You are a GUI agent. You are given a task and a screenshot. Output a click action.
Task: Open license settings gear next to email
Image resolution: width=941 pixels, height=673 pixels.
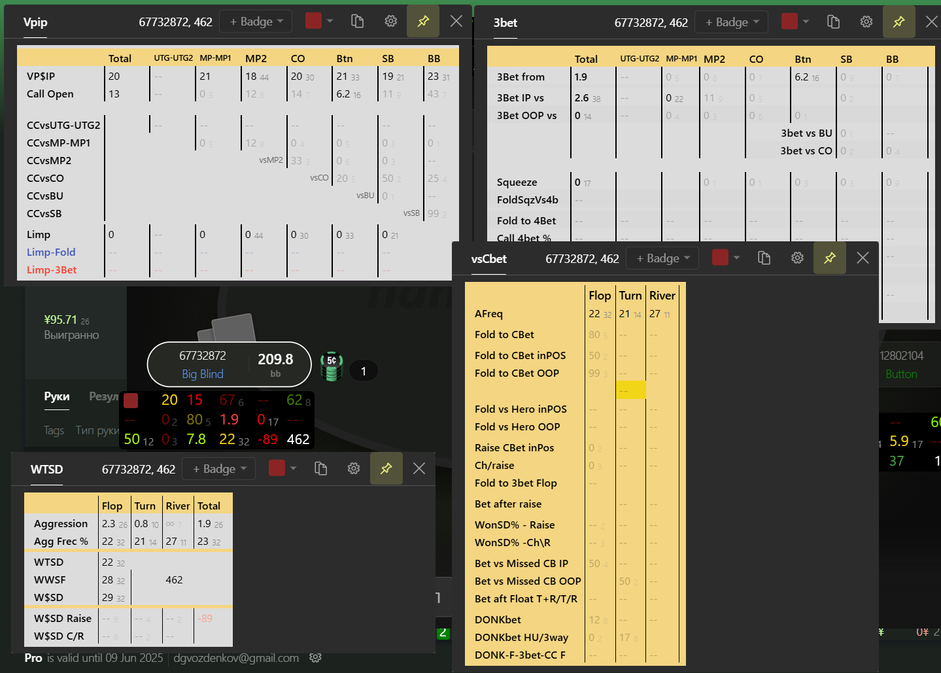[x=315, y=657]
